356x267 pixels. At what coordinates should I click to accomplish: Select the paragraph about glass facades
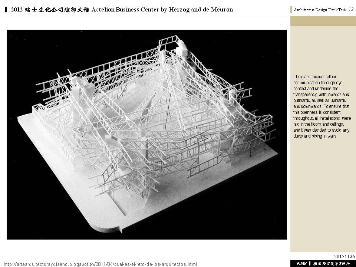[x=322, y=106]
